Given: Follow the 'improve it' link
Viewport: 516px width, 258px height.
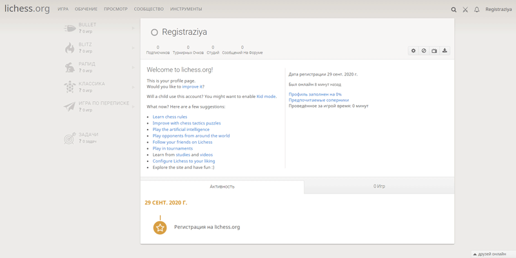Looking at the screenshot, I should coord(192,87).
